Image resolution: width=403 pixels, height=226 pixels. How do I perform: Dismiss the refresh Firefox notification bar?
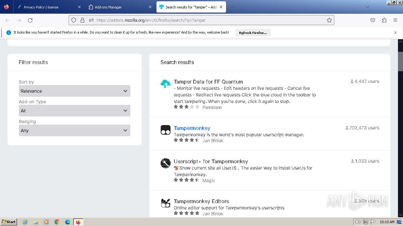click(395, 33)
